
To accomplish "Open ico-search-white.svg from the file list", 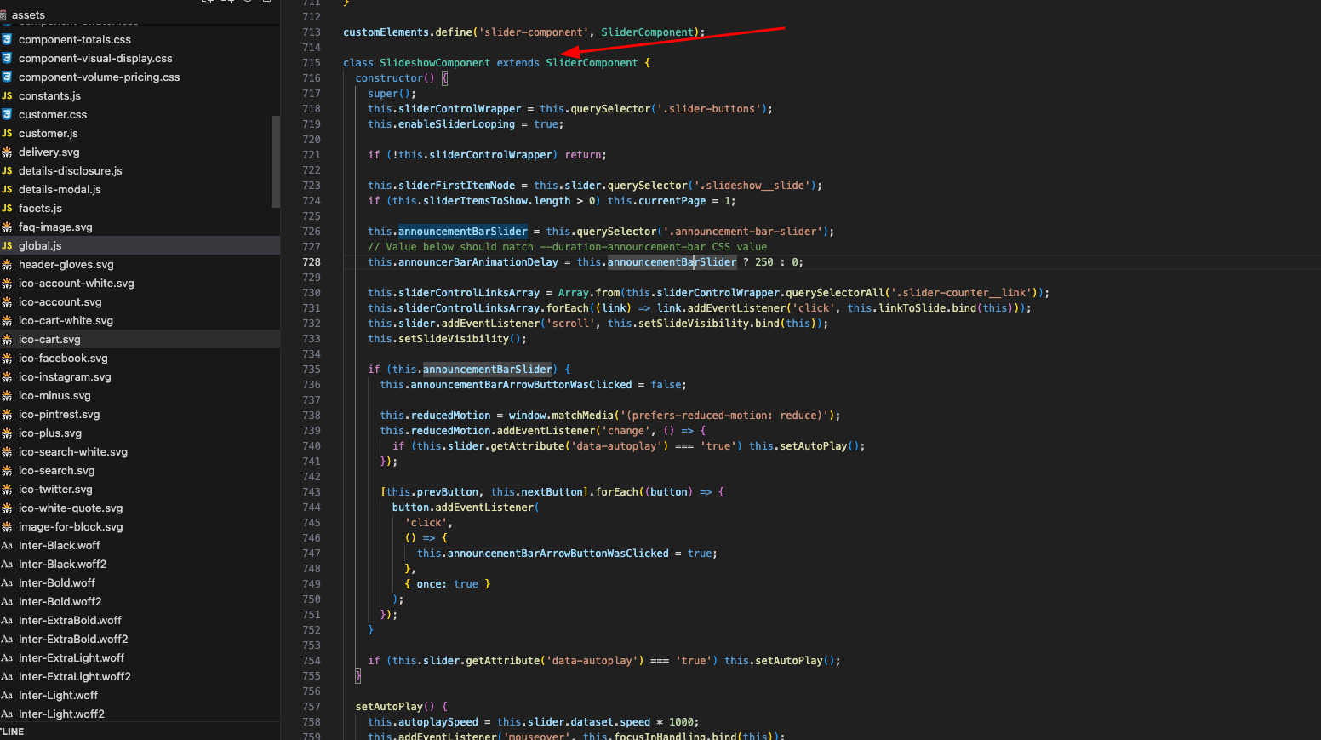I will coord(73,452).
